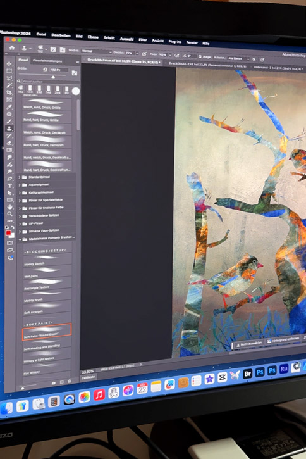The height and width of the screenshot is (459, 306).
Task: Select the Move tool
Action: coord(9,63)
